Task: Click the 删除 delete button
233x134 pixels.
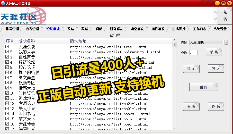Action: pyautogui.click(x=204, y=87)
